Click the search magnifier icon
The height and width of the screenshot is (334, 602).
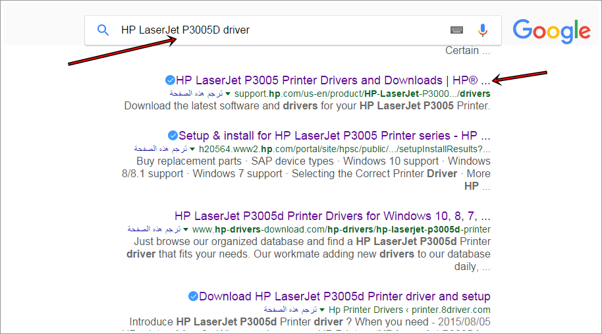pos(103,30)
